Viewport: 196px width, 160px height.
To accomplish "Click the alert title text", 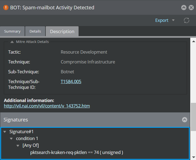I will click(52, 8).
